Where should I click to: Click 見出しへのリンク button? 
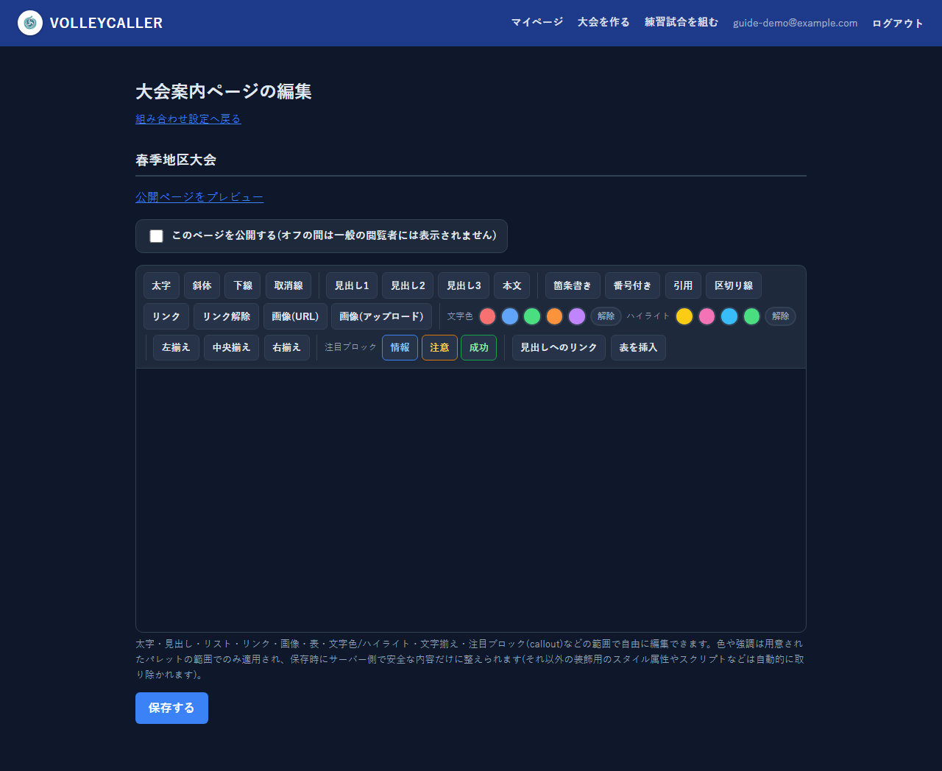coord(559,347)
